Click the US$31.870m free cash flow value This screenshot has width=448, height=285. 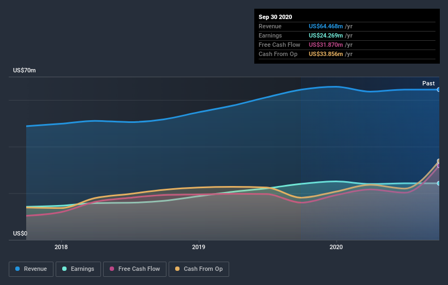326,45
